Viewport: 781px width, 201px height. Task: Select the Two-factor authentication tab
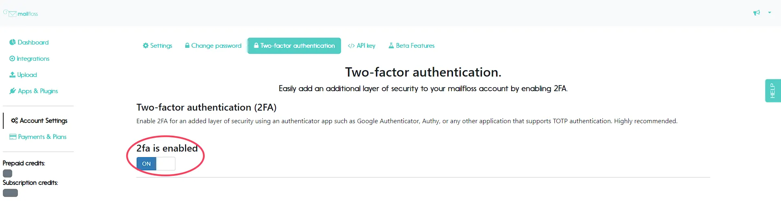click(294, 45)
